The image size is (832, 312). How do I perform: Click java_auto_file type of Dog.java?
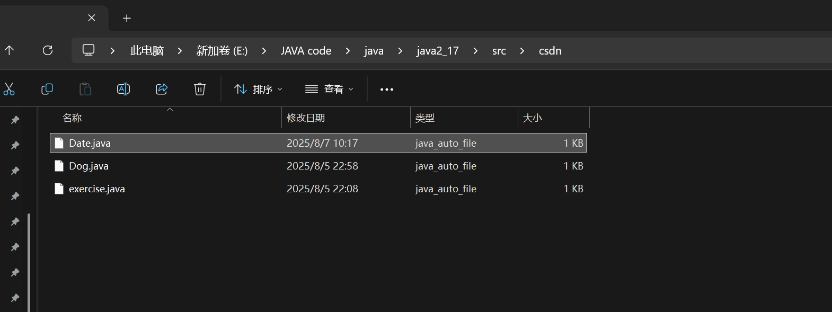point(446,166)
